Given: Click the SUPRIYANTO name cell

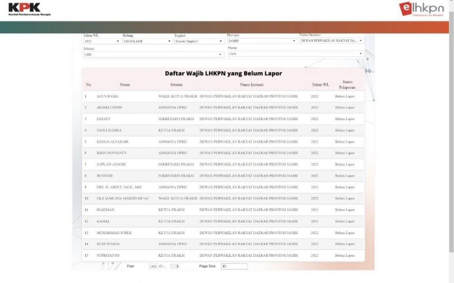Looking at the screenshot, I should tap(108, 255).
